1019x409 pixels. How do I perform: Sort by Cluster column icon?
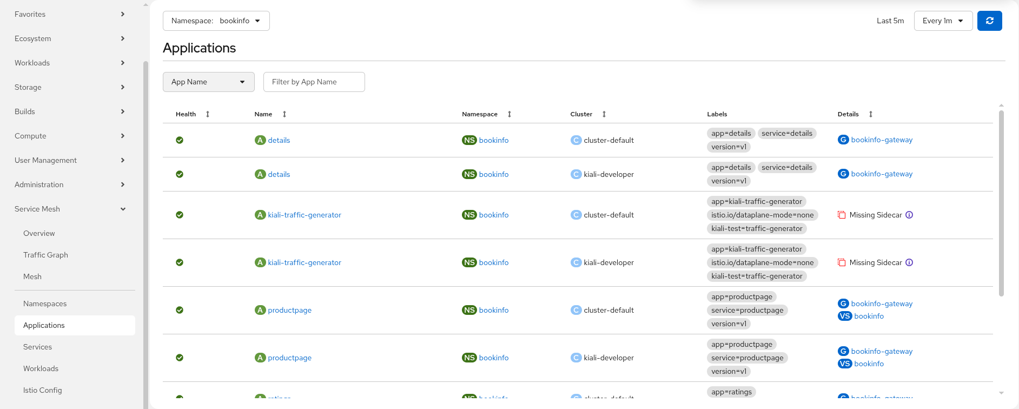(604, 114)
